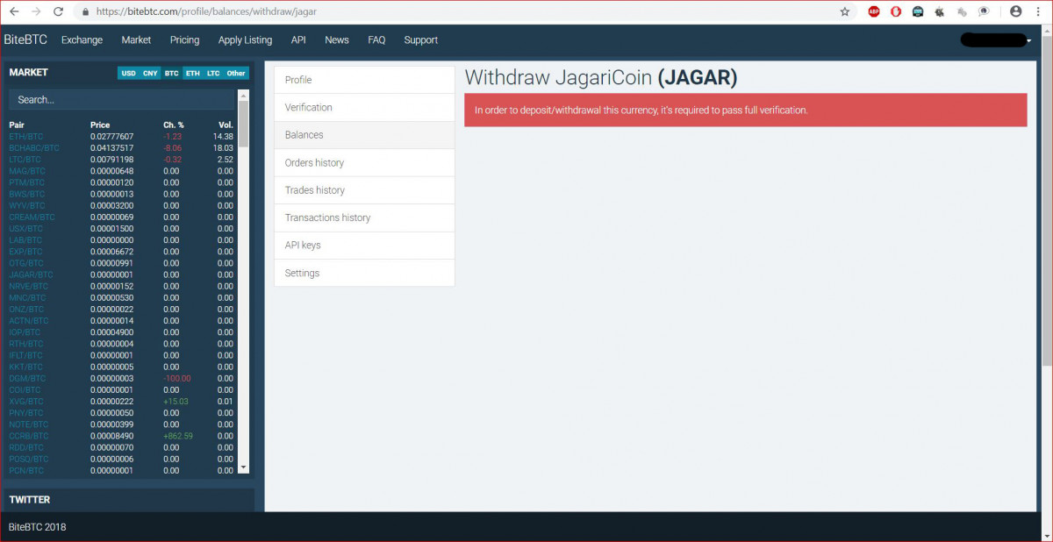Viewport: 1053px width, 542px height.
Task: Open the News page
Action: pos(336,40)
